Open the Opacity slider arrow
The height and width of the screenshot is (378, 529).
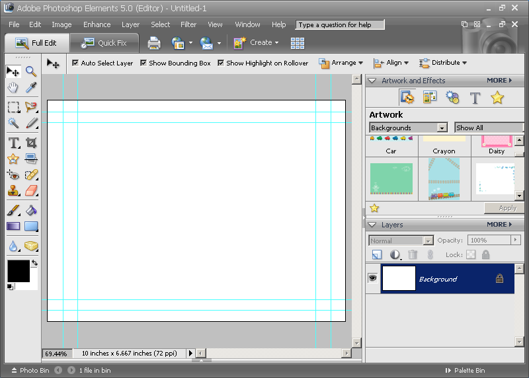[516, 240]
